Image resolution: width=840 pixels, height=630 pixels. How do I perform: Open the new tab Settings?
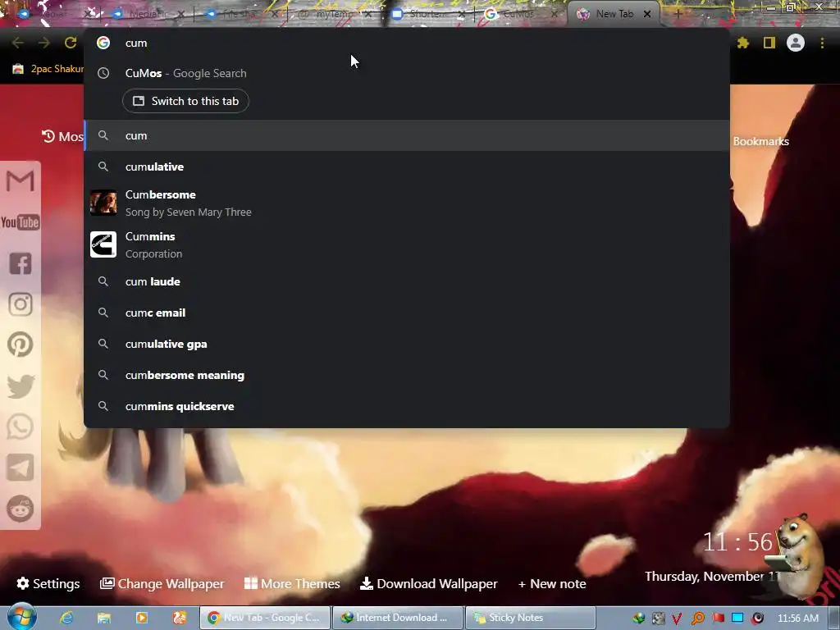pyautogui.click(x=48, y=583)
